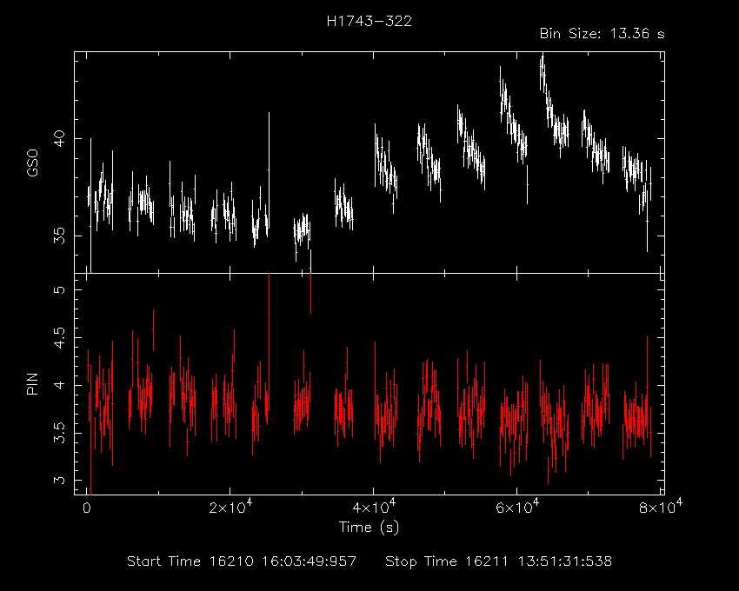The height and width of the screenshot is (591, 739).
Task: Click the time axis label "2×10⁴"
Action: [x=230, y=507]
